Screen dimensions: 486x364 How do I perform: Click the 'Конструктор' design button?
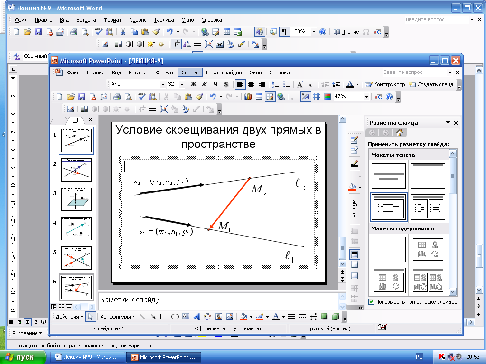click(385, 84)
